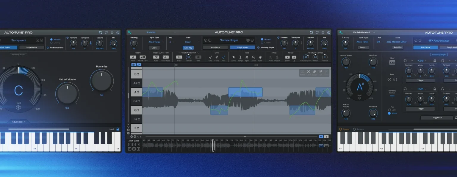Click the treble clef icon next to Transpose in left window
Viewport: 457px width, 177px height.
pos(91,43)
